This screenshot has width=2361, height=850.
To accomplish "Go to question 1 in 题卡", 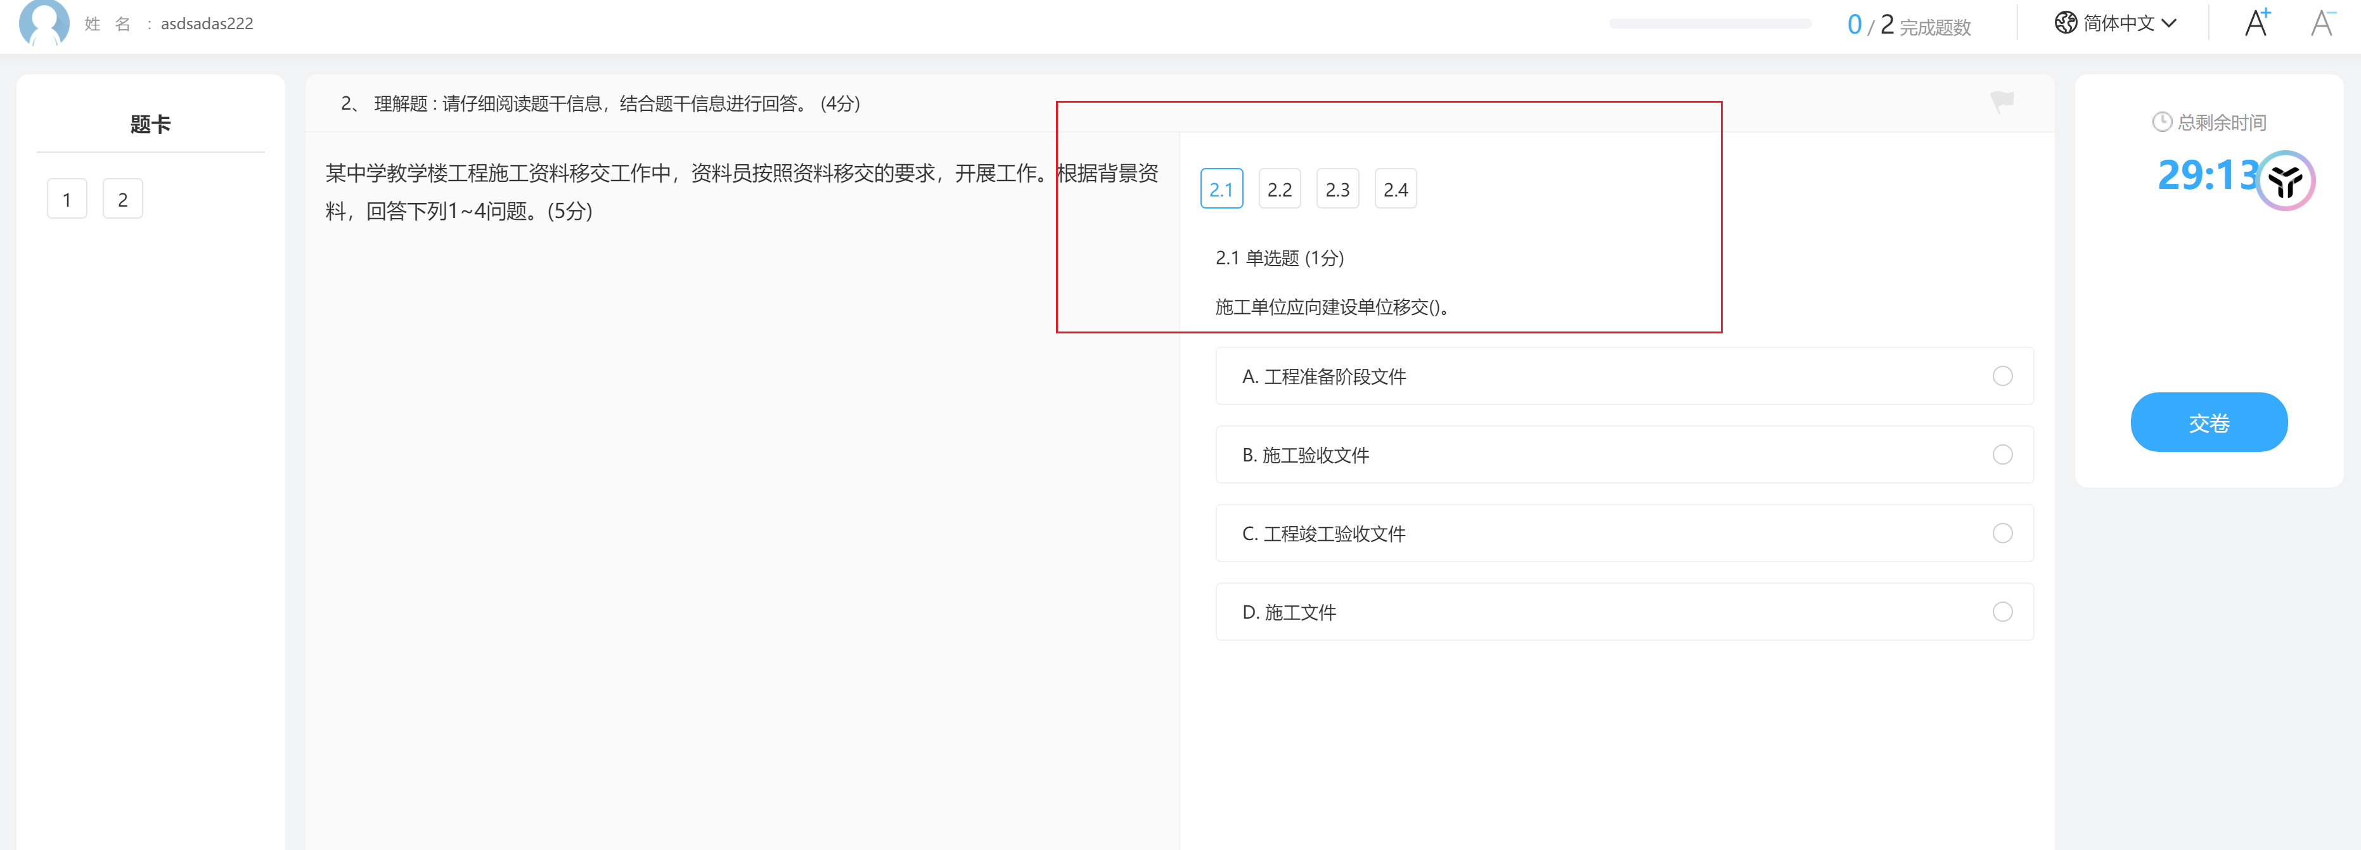I will click(67, 199).
